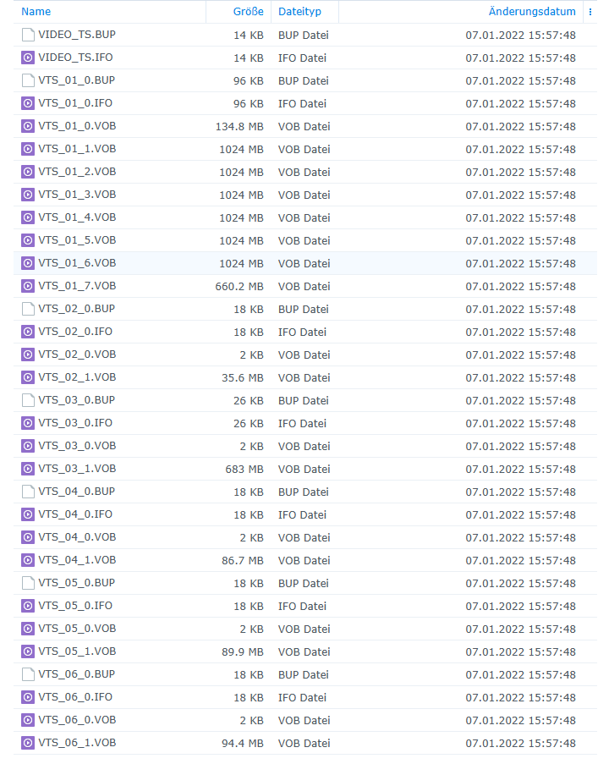
Task: Click the 96 KB size of VTS_01_0.IFO
Action: (x=249, y=104)
